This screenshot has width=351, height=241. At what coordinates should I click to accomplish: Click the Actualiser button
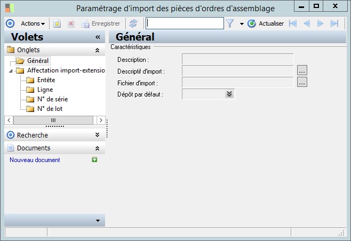(x=266, y=23)
